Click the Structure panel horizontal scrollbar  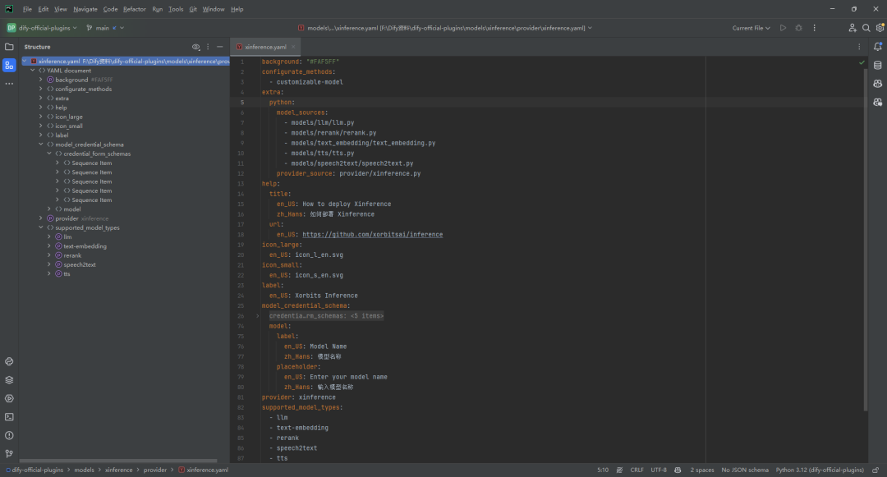pyautogui.click(x=118, y=461)
